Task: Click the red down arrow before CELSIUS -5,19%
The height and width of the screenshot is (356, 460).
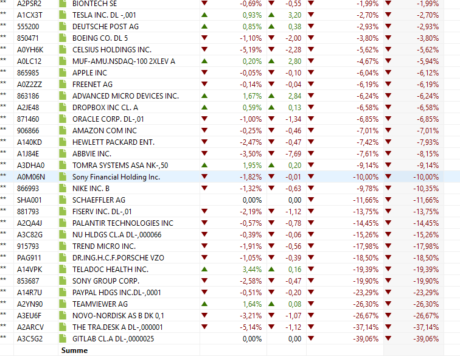Action: 204,49
